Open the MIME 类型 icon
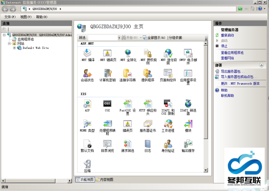 coord(87,126)
